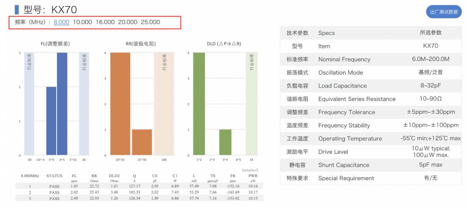Click the STATUS column header in data table
Viewport: 475px width, 207px height.
click(x=54, y=176)
